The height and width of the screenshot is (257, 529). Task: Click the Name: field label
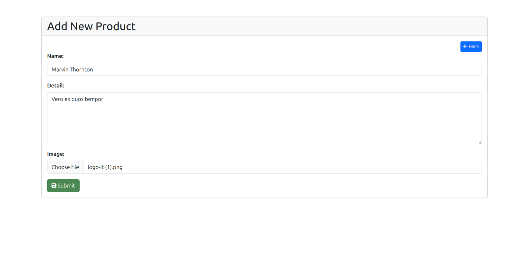(x=55, y=56)
